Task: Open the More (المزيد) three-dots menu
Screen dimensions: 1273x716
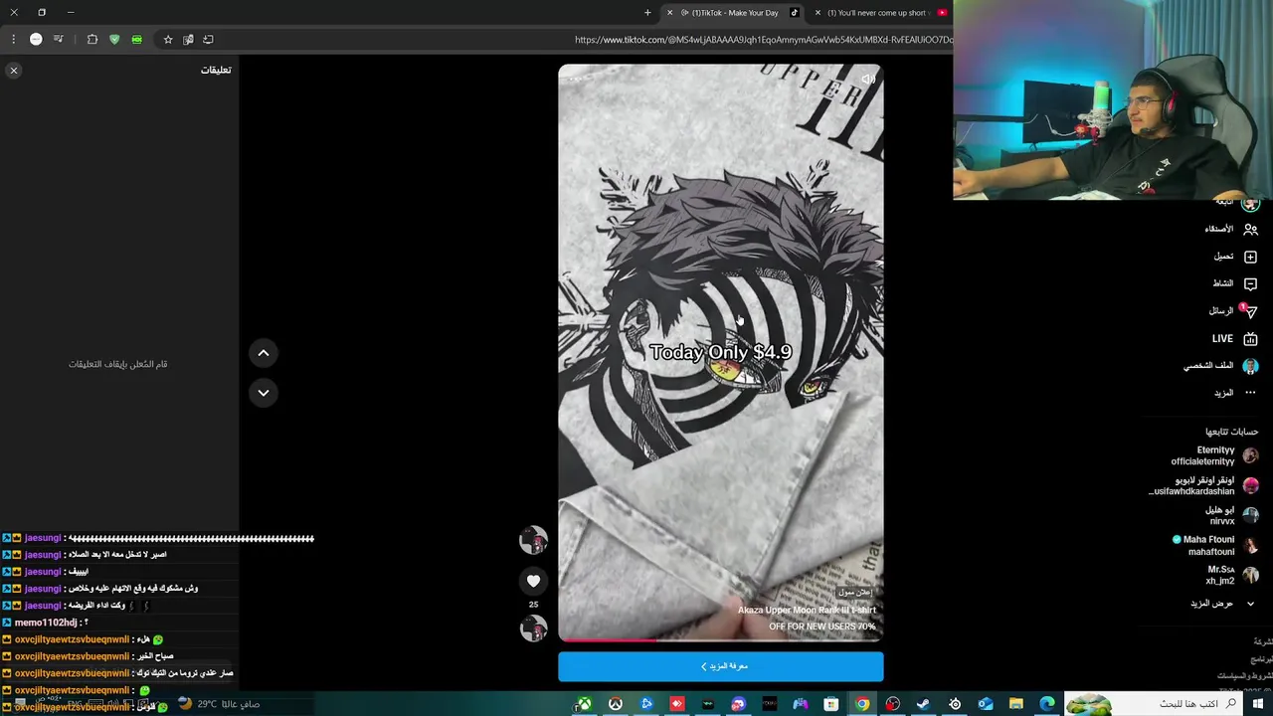Action: (x=1250, y=393)
